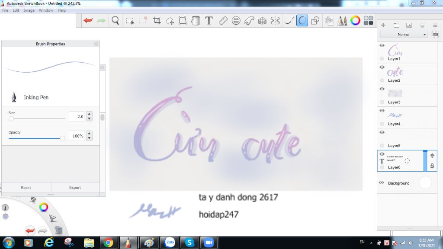This screenshot has height=249, width=443.
Task: Increase brush Size with the stepper arrow
Action: point(89,114)
